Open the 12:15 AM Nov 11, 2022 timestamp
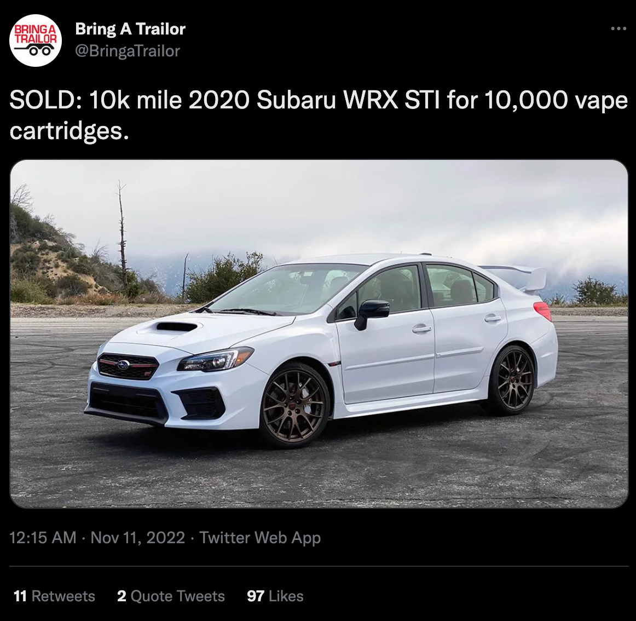This screenshot has height=621, width=636. (97, 537)
